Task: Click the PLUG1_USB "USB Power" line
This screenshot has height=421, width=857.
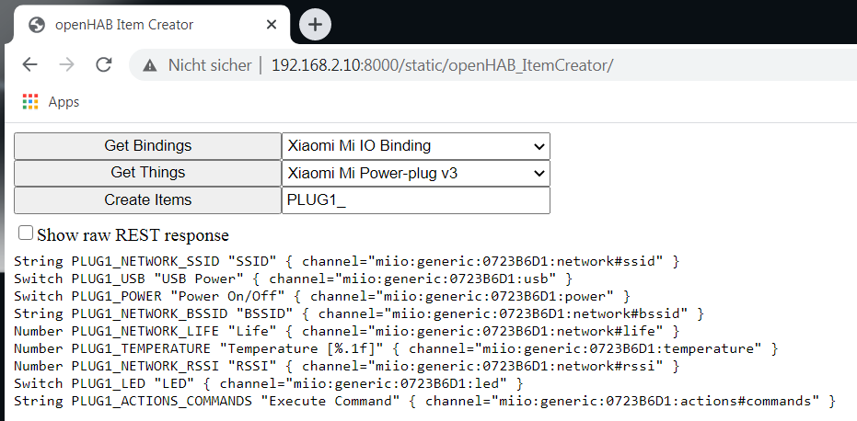Action: point(293,279)
